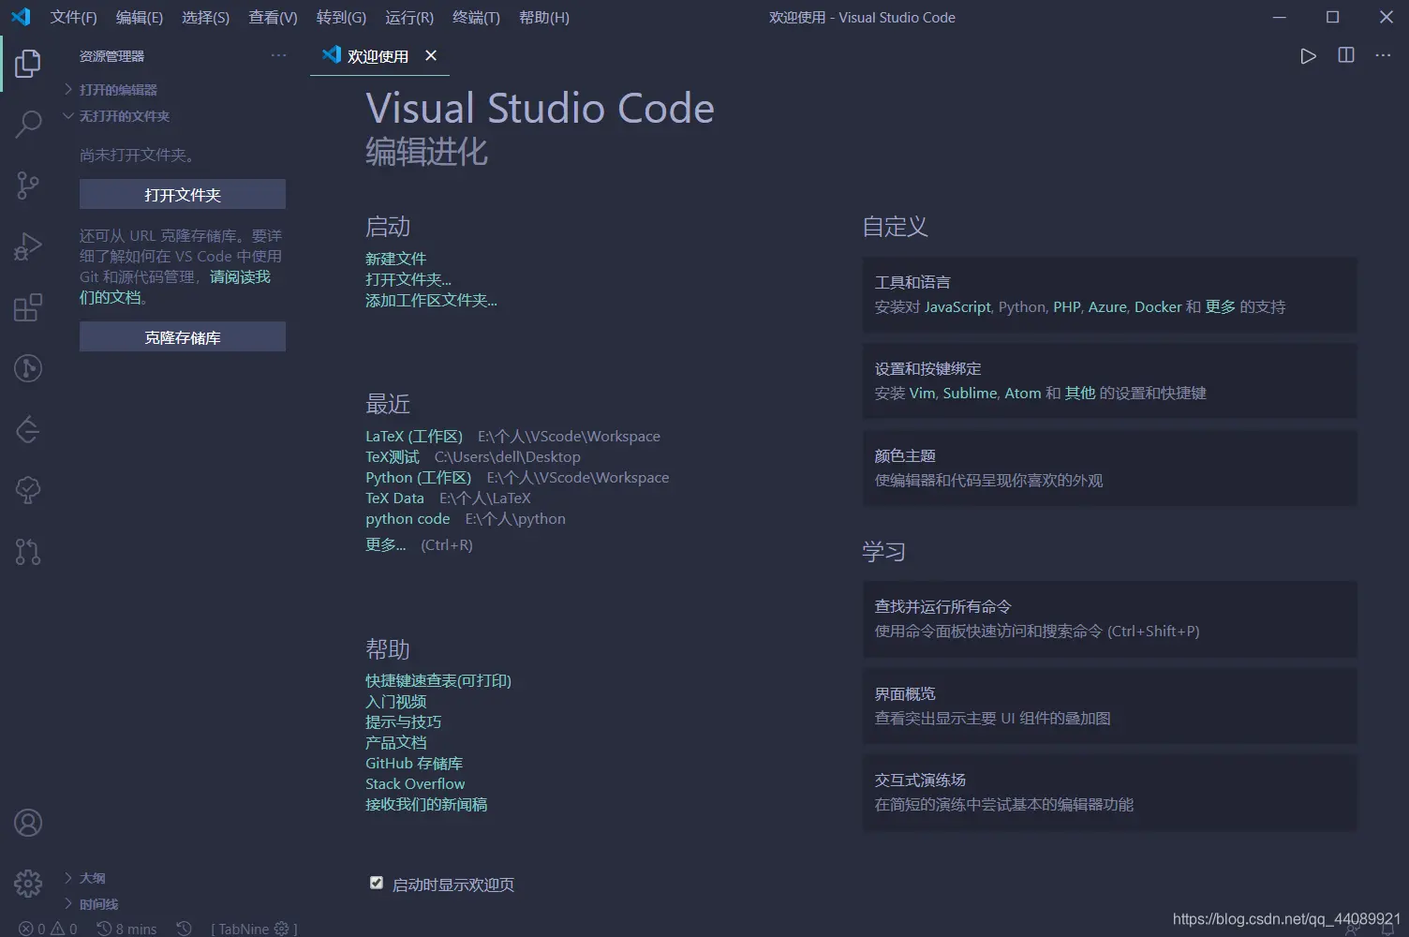
Task: Click the TabNine status bar item
Action: pyautogui.click(x=254, y=929)
